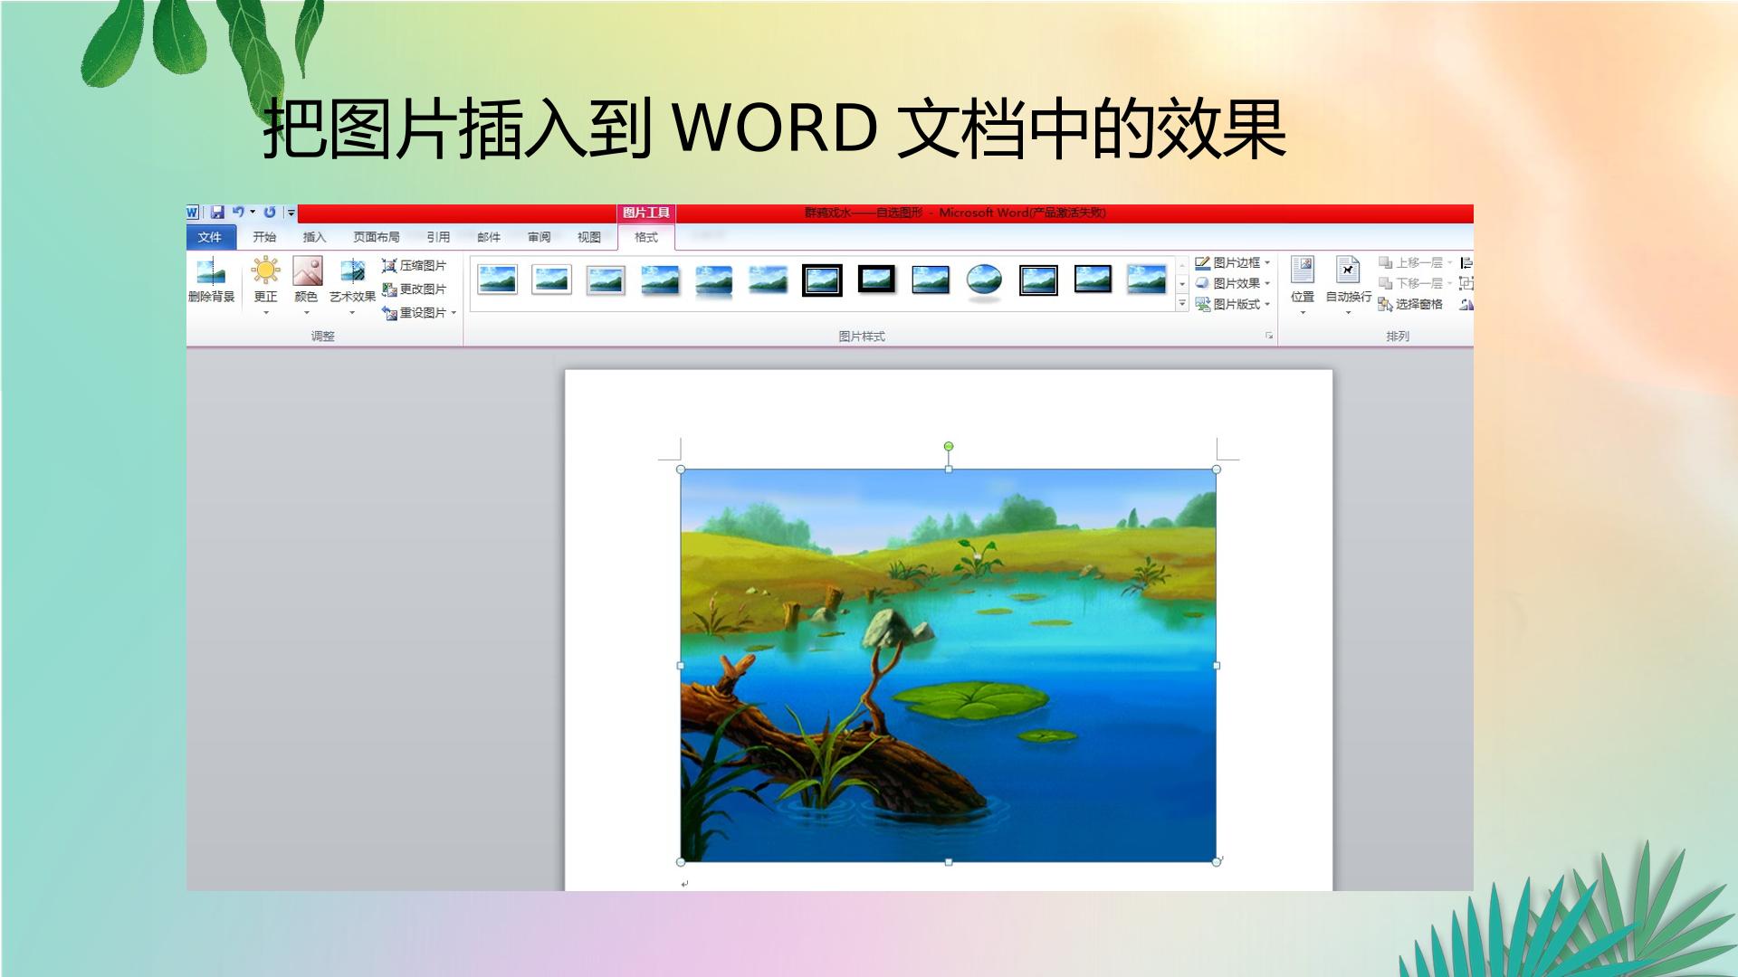The image size is (1738, 977).
Task: Select the oval picture style thumbnail
Action: click(984, 280)
